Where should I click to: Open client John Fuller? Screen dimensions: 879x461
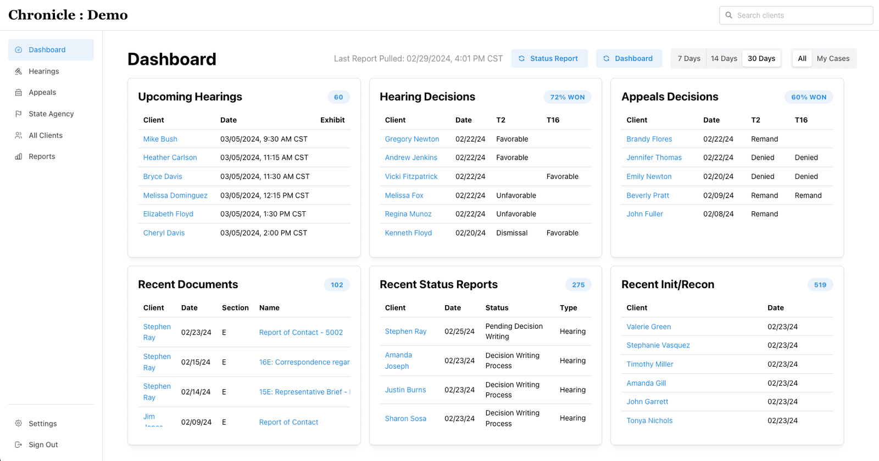click(x=645, y=214)
